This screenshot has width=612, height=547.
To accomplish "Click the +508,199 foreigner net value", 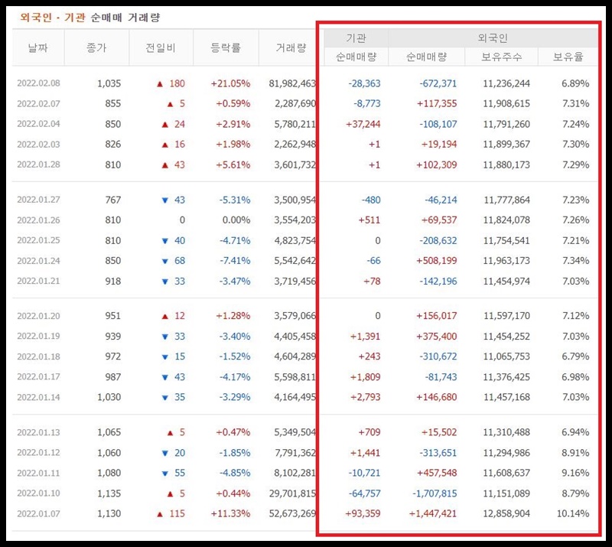I will [436, 260].
